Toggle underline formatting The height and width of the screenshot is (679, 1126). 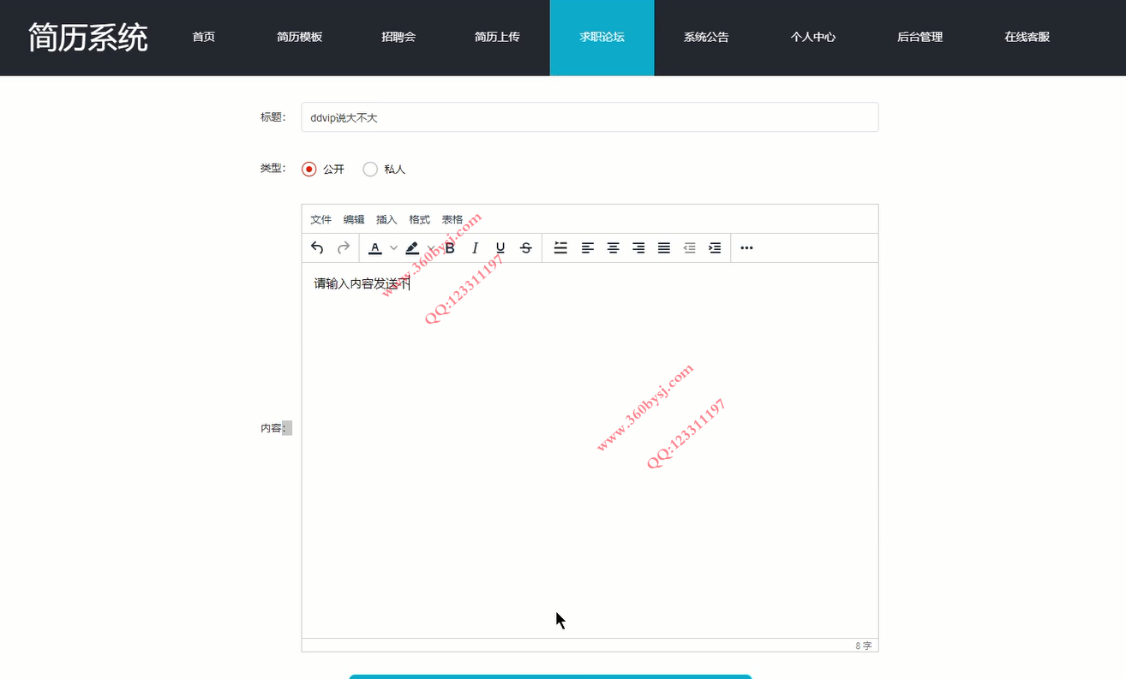500,247
